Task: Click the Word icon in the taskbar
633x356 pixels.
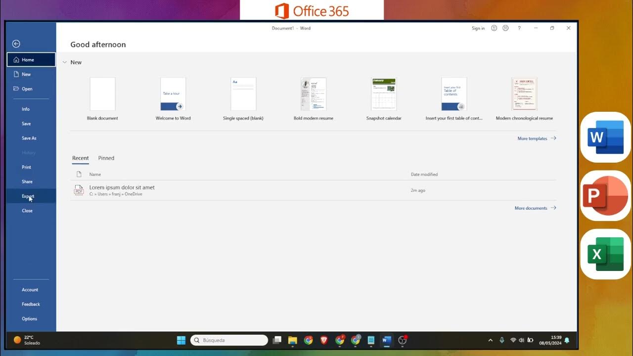Action: [387, 340]
